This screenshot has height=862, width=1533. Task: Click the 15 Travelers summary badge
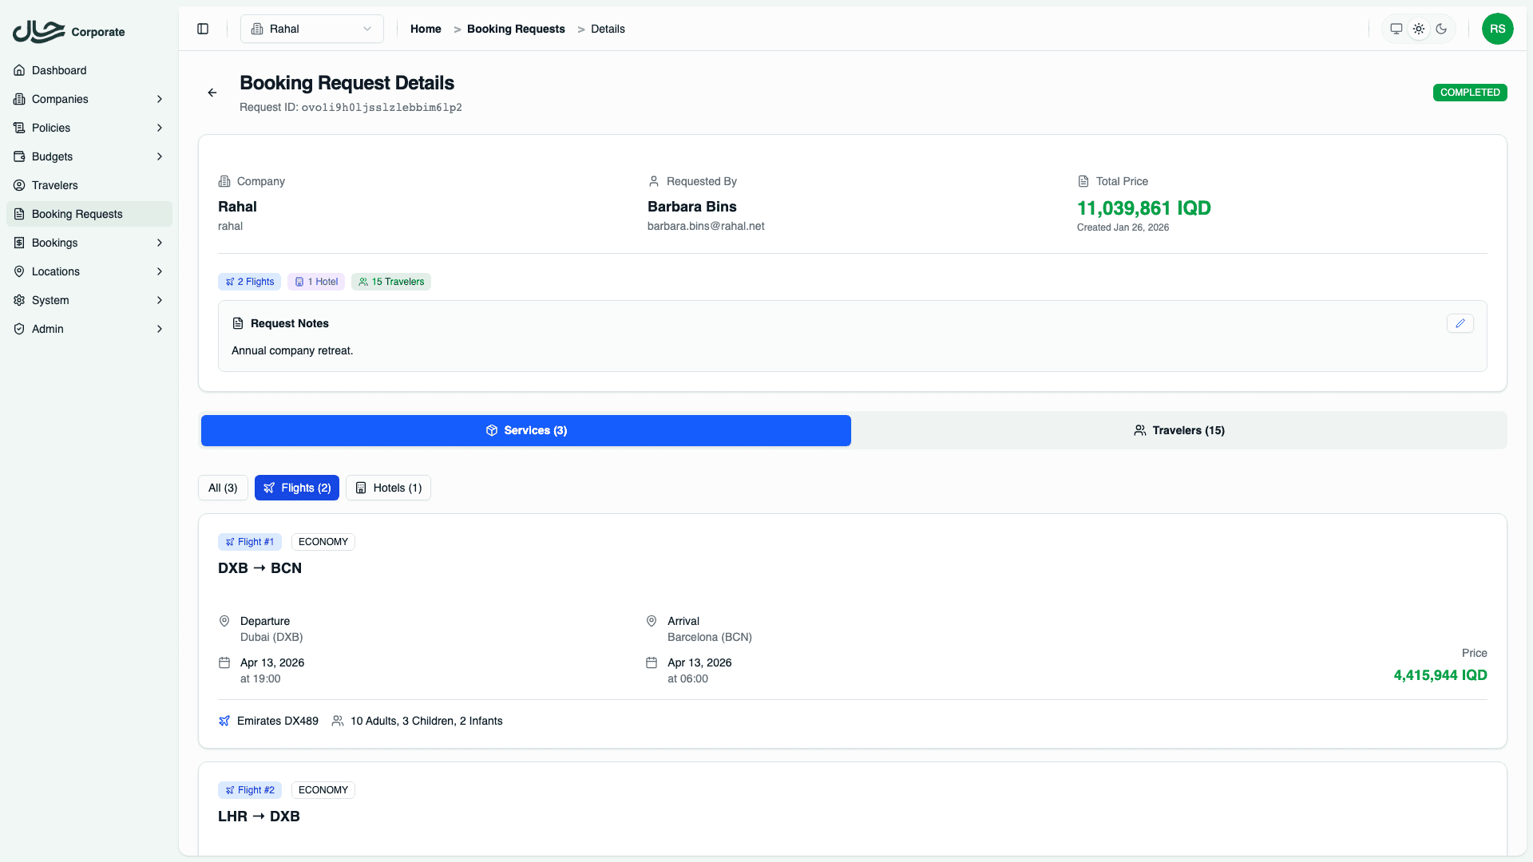[x=390, y=282]
